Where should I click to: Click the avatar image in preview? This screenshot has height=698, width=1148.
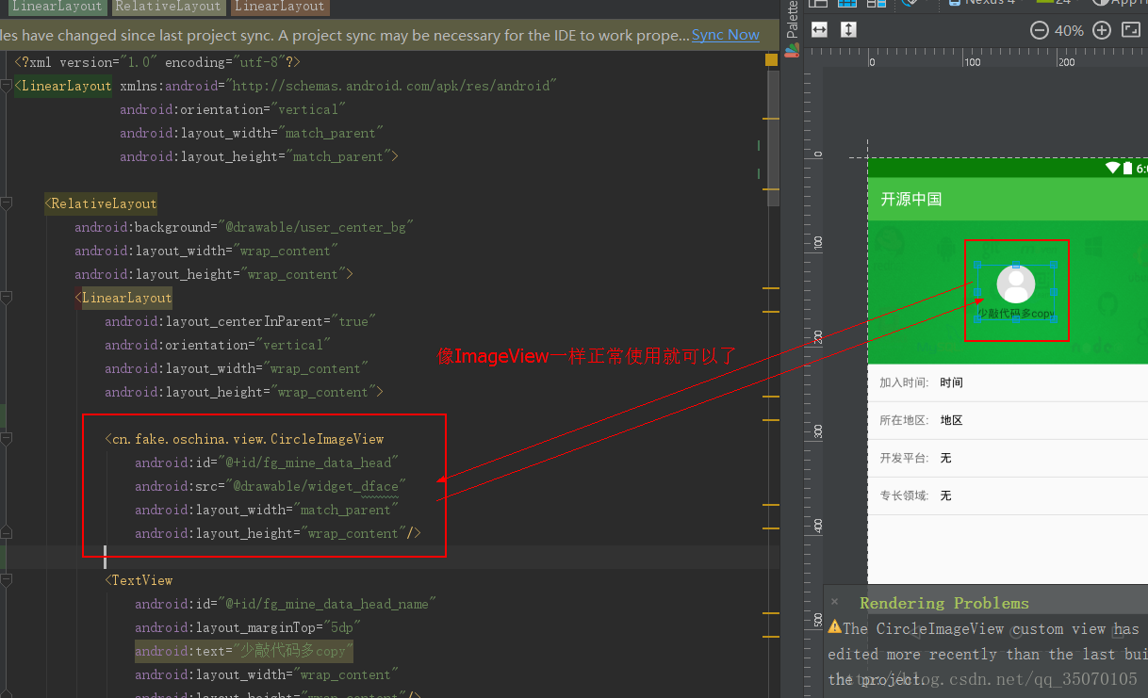pos(1016,284)
